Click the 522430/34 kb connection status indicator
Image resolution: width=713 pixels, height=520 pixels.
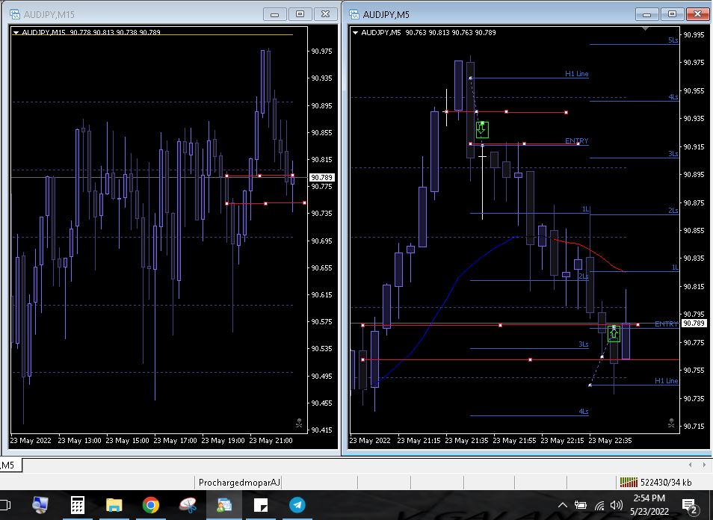point(656,483)
